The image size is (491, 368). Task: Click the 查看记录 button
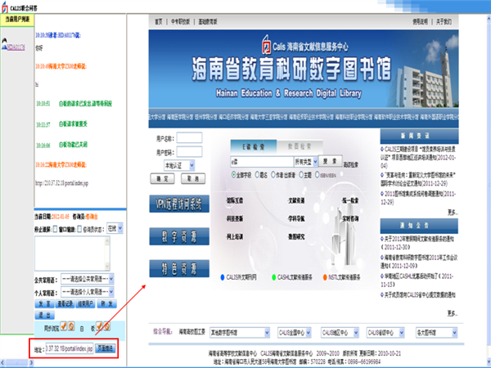65,304
